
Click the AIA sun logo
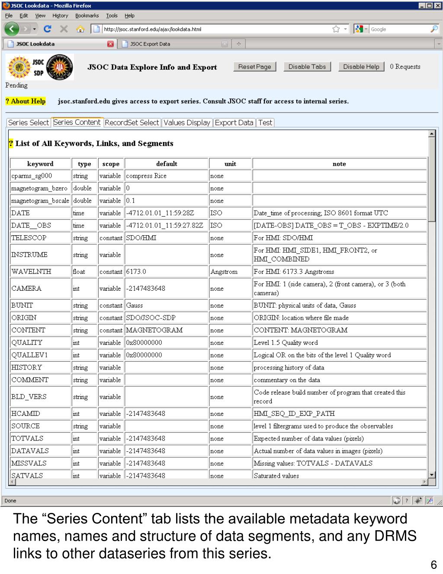60,67
